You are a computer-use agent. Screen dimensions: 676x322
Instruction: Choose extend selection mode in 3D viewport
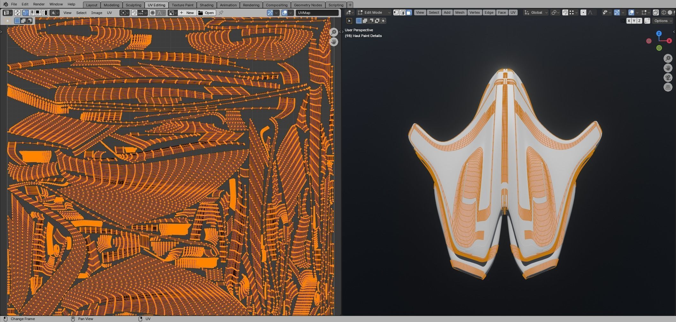[365, 21]
